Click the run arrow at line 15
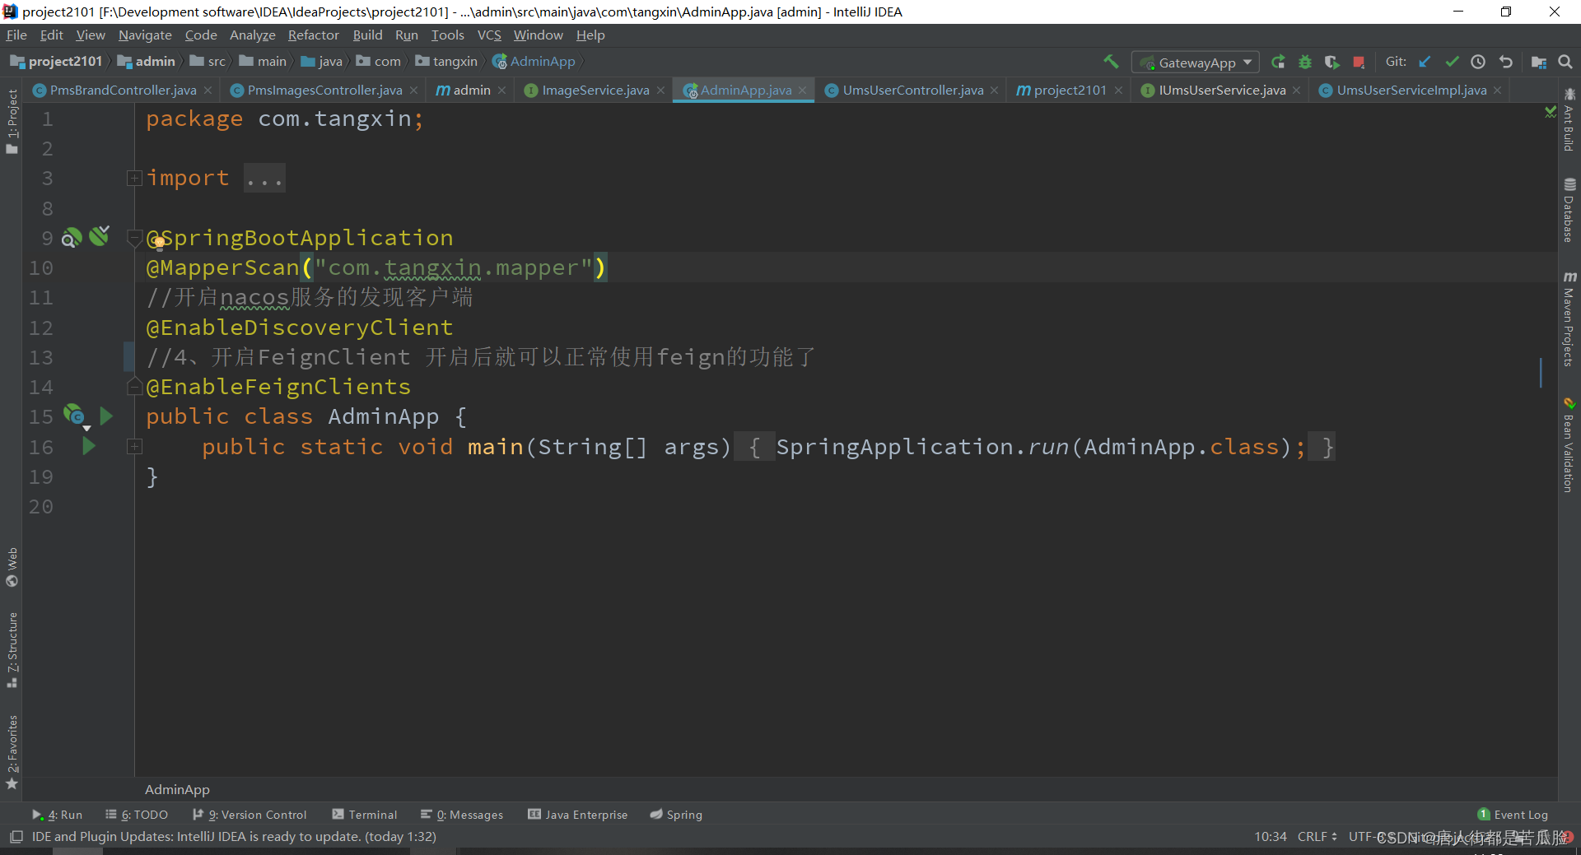 click(106, 416)
